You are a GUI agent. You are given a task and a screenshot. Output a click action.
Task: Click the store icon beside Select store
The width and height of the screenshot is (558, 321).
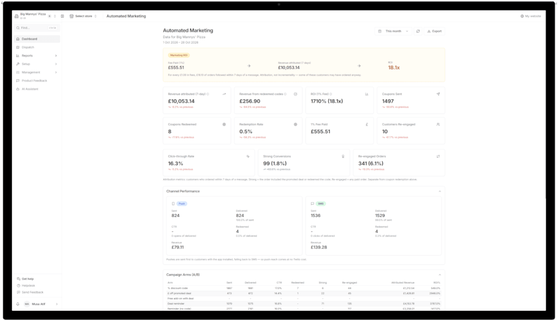(72, 16)
